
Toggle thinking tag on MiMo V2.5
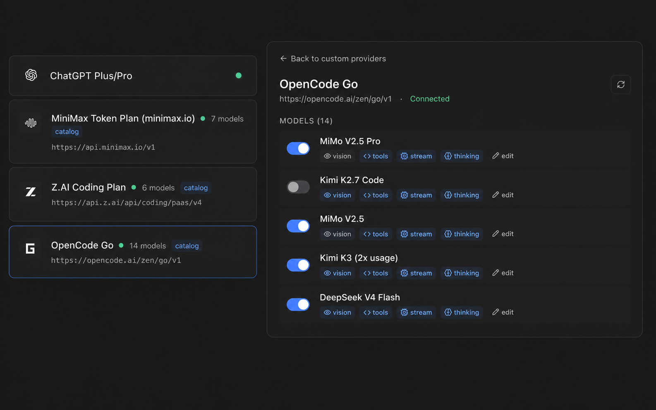tap(462, 234)
